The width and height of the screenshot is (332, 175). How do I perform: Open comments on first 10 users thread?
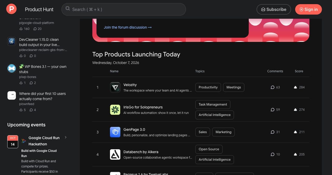click(31, 110)
